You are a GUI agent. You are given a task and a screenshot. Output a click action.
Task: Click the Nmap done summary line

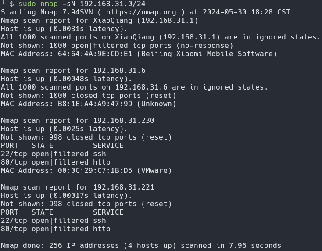pyautogui.click(x=141, y=246)
